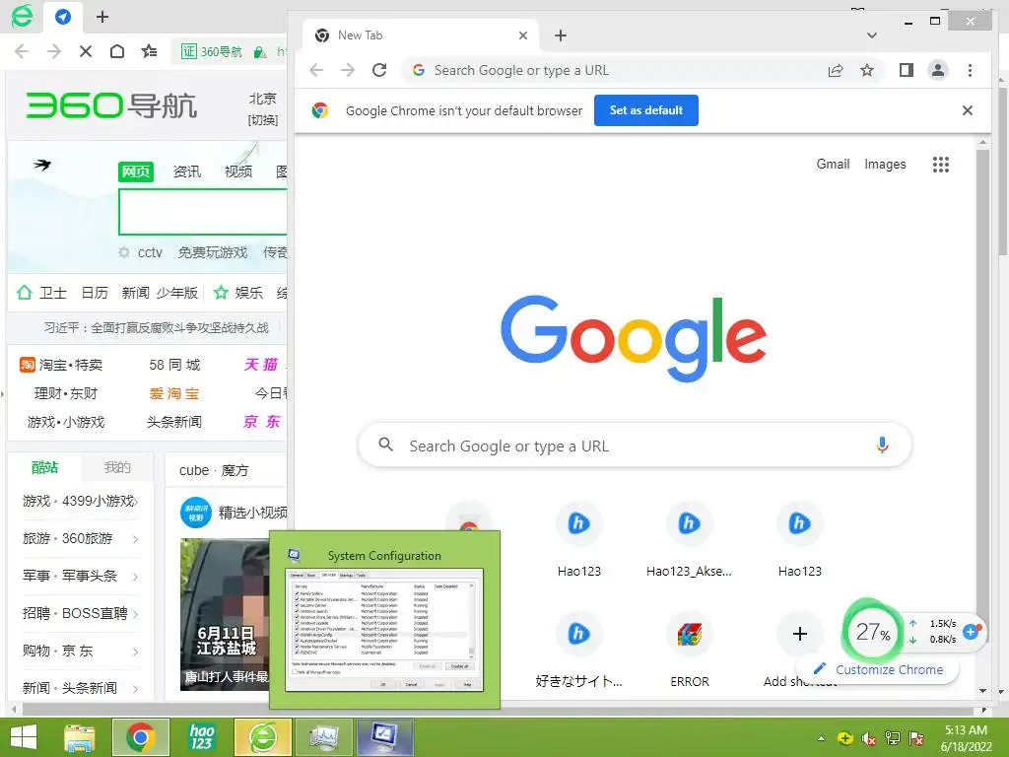Viewport: 1009px width, 757px height.
Task: Open System Configuration taskbar icon
Action: click(384, 737)
